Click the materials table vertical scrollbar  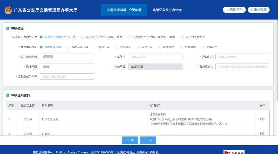pos(270,123)
